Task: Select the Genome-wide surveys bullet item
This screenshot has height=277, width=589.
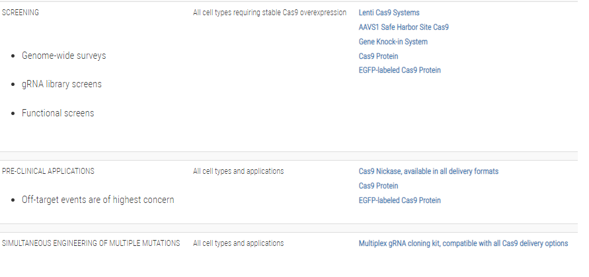Action: coord(63,56)
